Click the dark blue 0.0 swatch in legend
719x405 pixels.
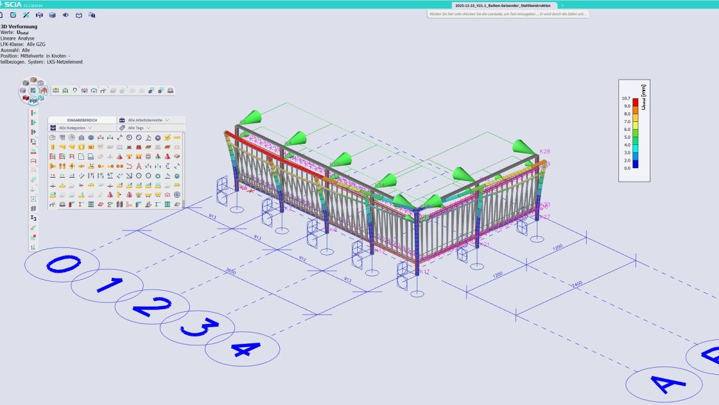[x=635, y=164]
